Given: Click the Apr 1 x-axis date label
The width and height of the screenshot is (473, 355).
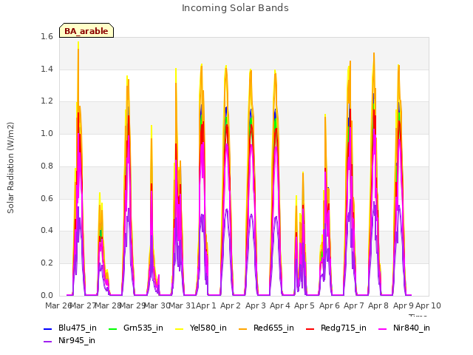Looking at the screenshot, I should 206,305.
